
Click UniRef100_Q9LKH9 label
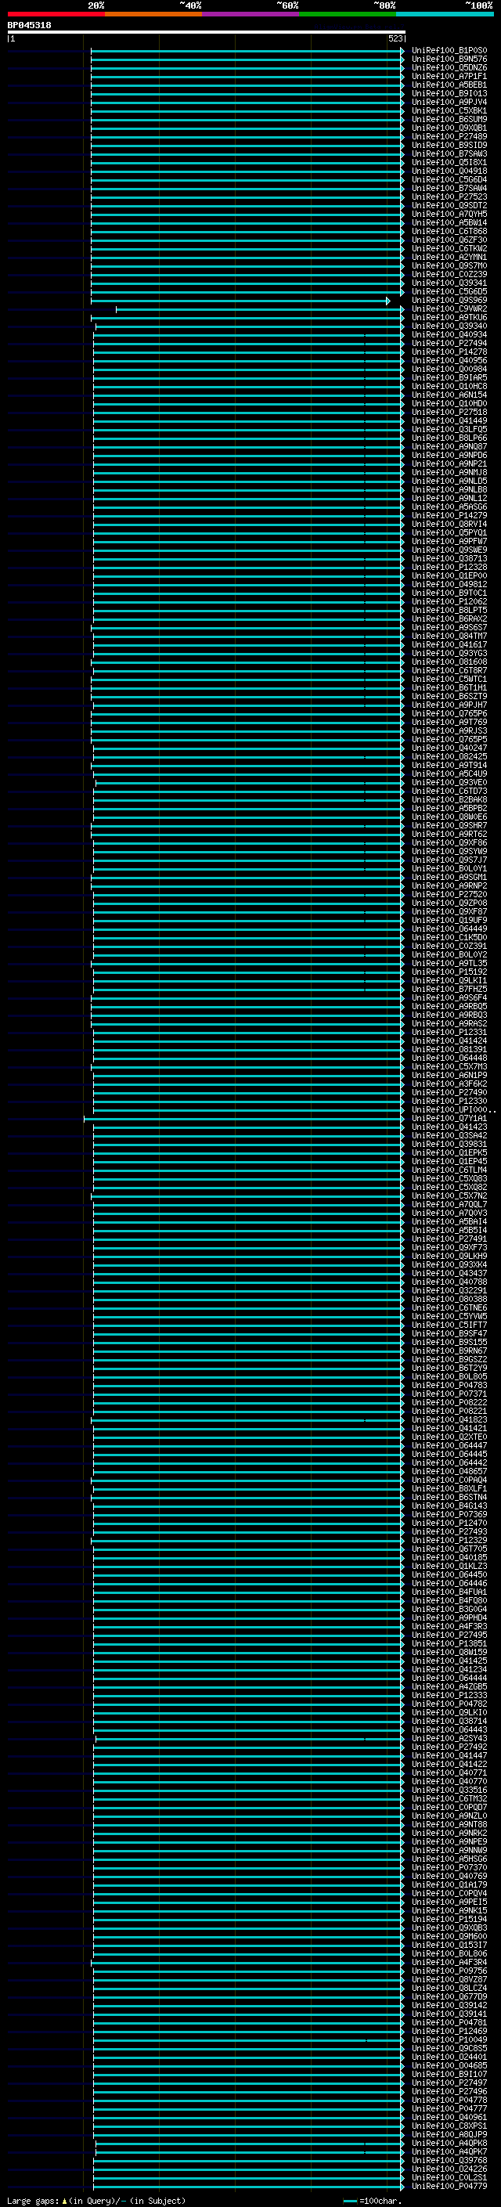pos(449,1256)
